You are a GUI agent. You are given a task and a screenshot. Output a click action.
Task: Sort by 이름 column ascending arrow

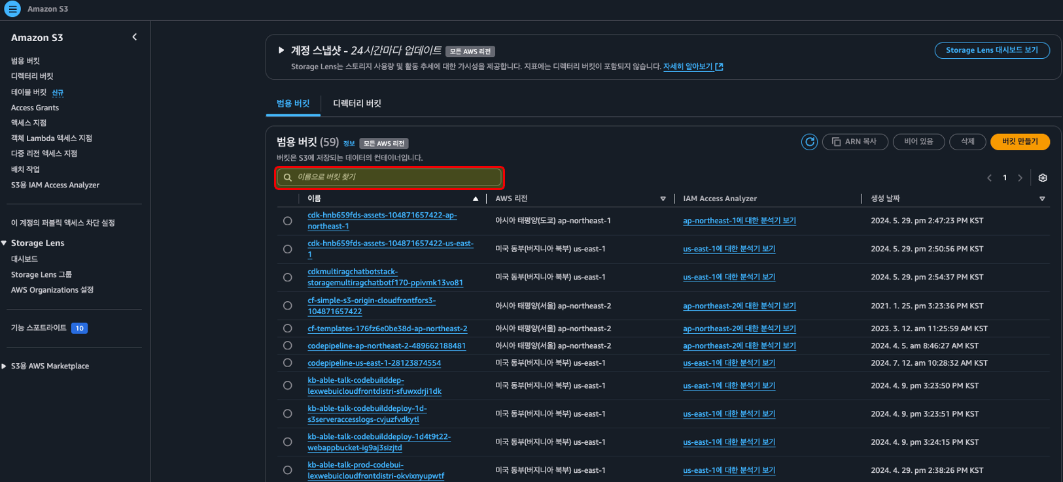[x=476, y=199]
